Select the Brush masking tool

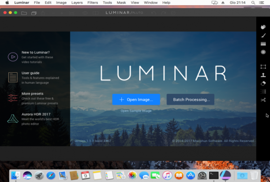click(263, 35)
